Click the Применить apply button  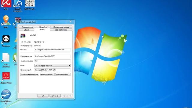pyautogui.click(x=67, y=96)
